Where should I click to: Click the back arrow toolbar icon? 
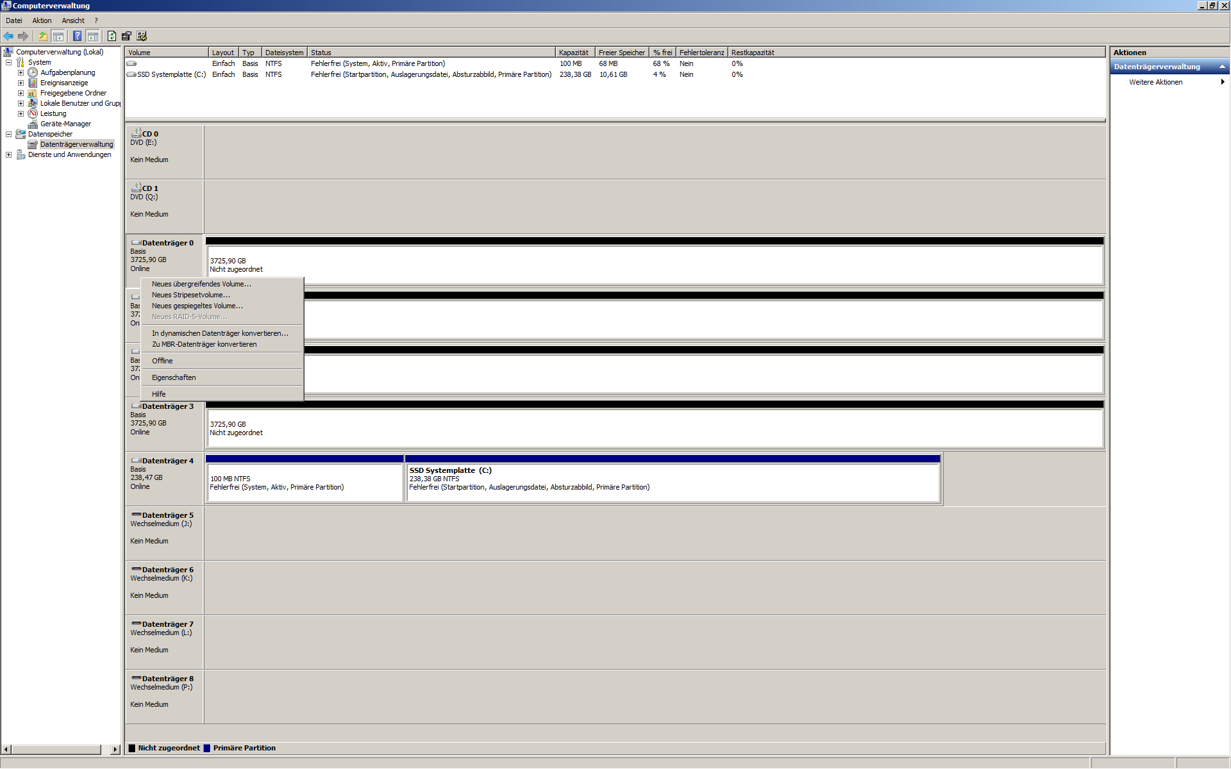[8, 36]
